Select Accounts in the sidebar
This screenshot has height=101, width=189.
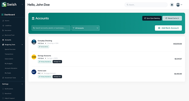(8, 40)
